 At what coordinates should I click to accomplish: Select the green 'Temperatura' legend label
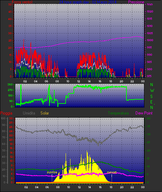118,113
